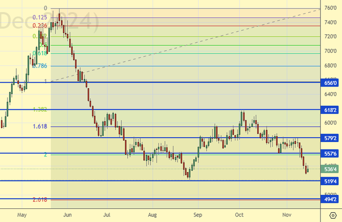342x222 pixels.
Task: Select the 0.786 Fibonacci retracement label
Action: coord(40,66)
